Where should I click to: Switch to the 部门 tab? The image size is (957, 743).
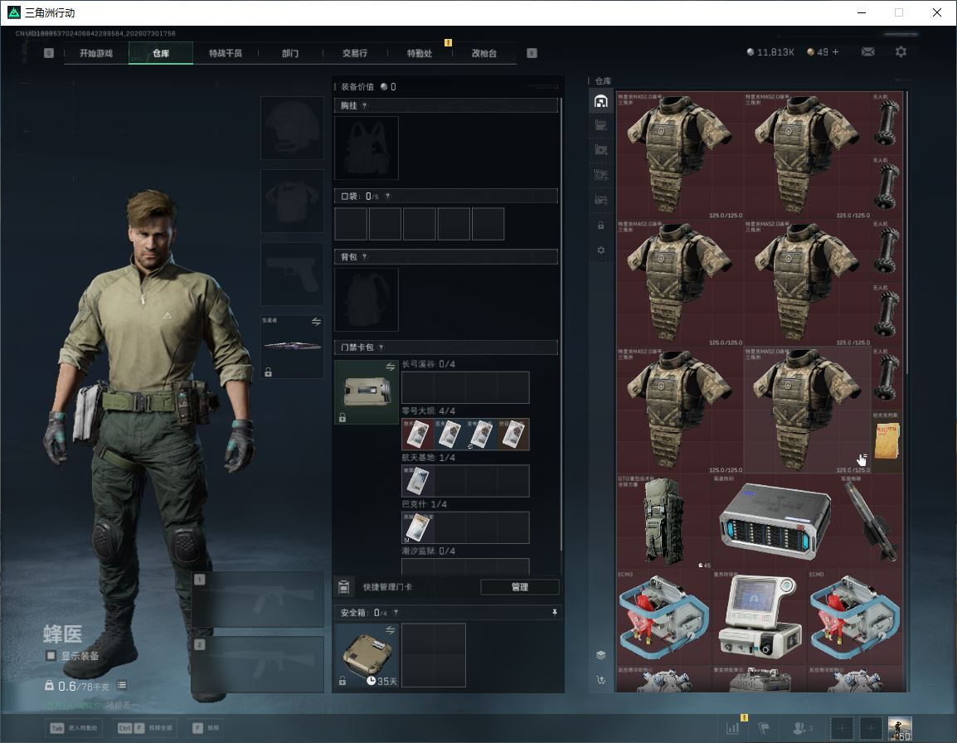point(290,53)
